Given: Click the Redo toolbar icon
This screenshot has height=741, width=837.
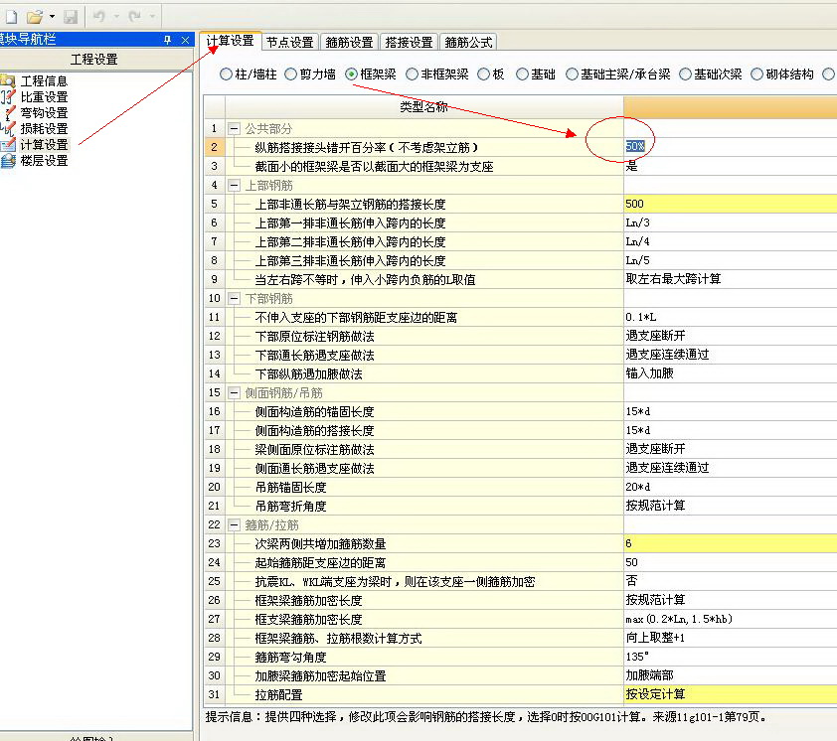Looking at the screenshot, I should click(x=134, y=17).
